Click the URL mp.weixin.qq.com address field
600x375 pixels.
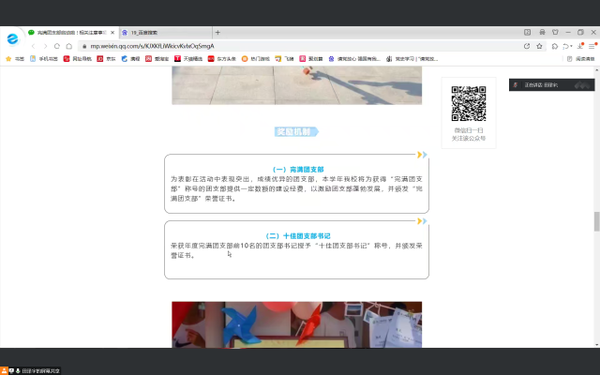[152, 46]
